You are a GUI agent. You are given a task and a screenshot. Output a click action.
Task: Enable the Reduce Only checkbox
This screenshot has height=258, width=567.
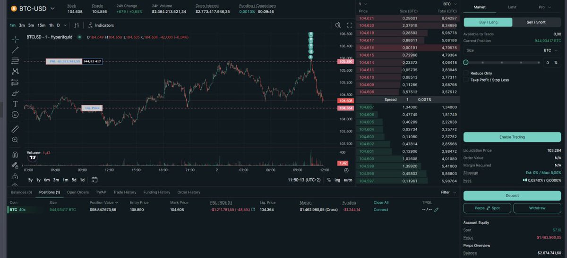[466, 73]
